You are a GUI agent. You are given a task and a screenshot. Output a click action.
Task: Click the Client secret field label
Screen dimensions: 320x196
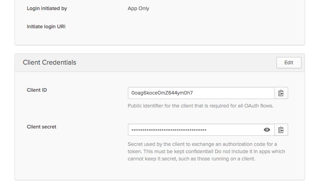pyautogui.click(x=42, y=127)
